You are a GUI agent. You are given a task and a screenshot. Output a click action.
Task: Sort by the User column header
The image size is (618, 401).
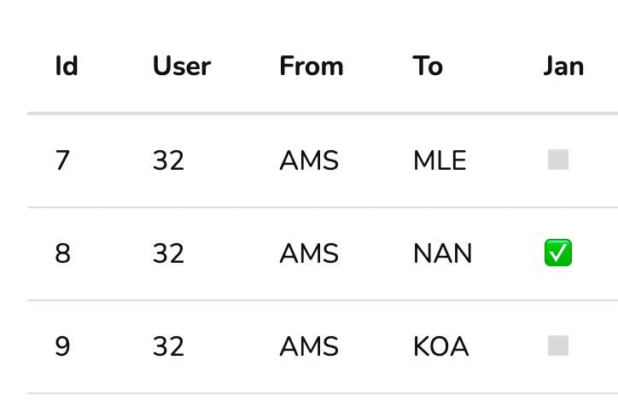[x=181, y=67]
